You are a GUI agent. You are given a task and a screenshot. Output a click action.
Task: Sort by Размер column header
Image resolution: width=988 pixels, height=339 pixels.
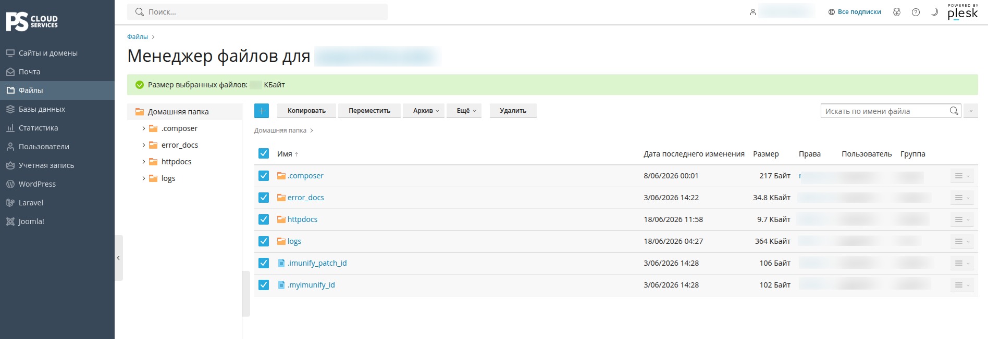point(766,154)
